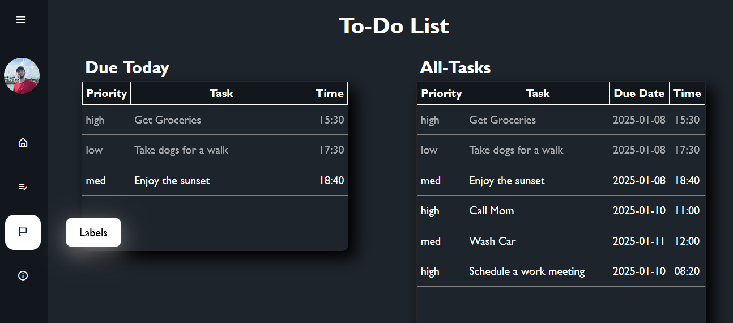Open the hamburger menu icon
The width and height of the screenshot is (733, 323).
(21, 20)
